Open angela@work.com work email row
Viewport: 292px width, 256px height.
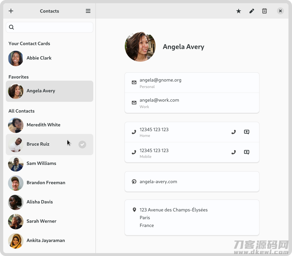click(x=192, y=103)
